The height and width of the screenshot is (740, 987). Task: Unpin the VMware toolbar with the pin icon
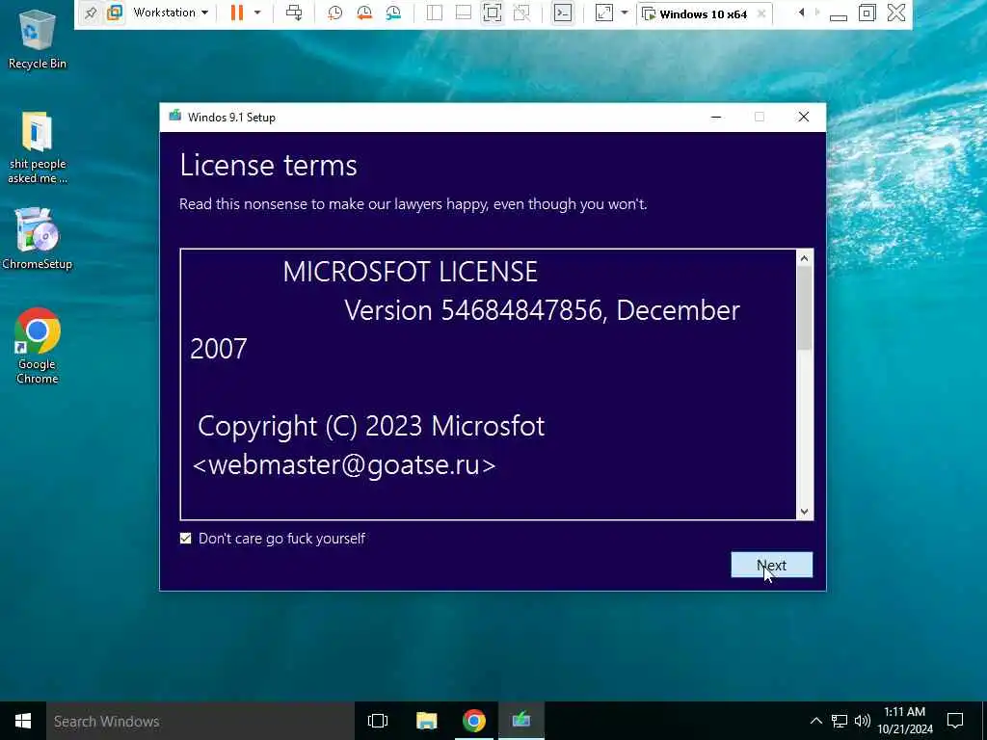90,13
